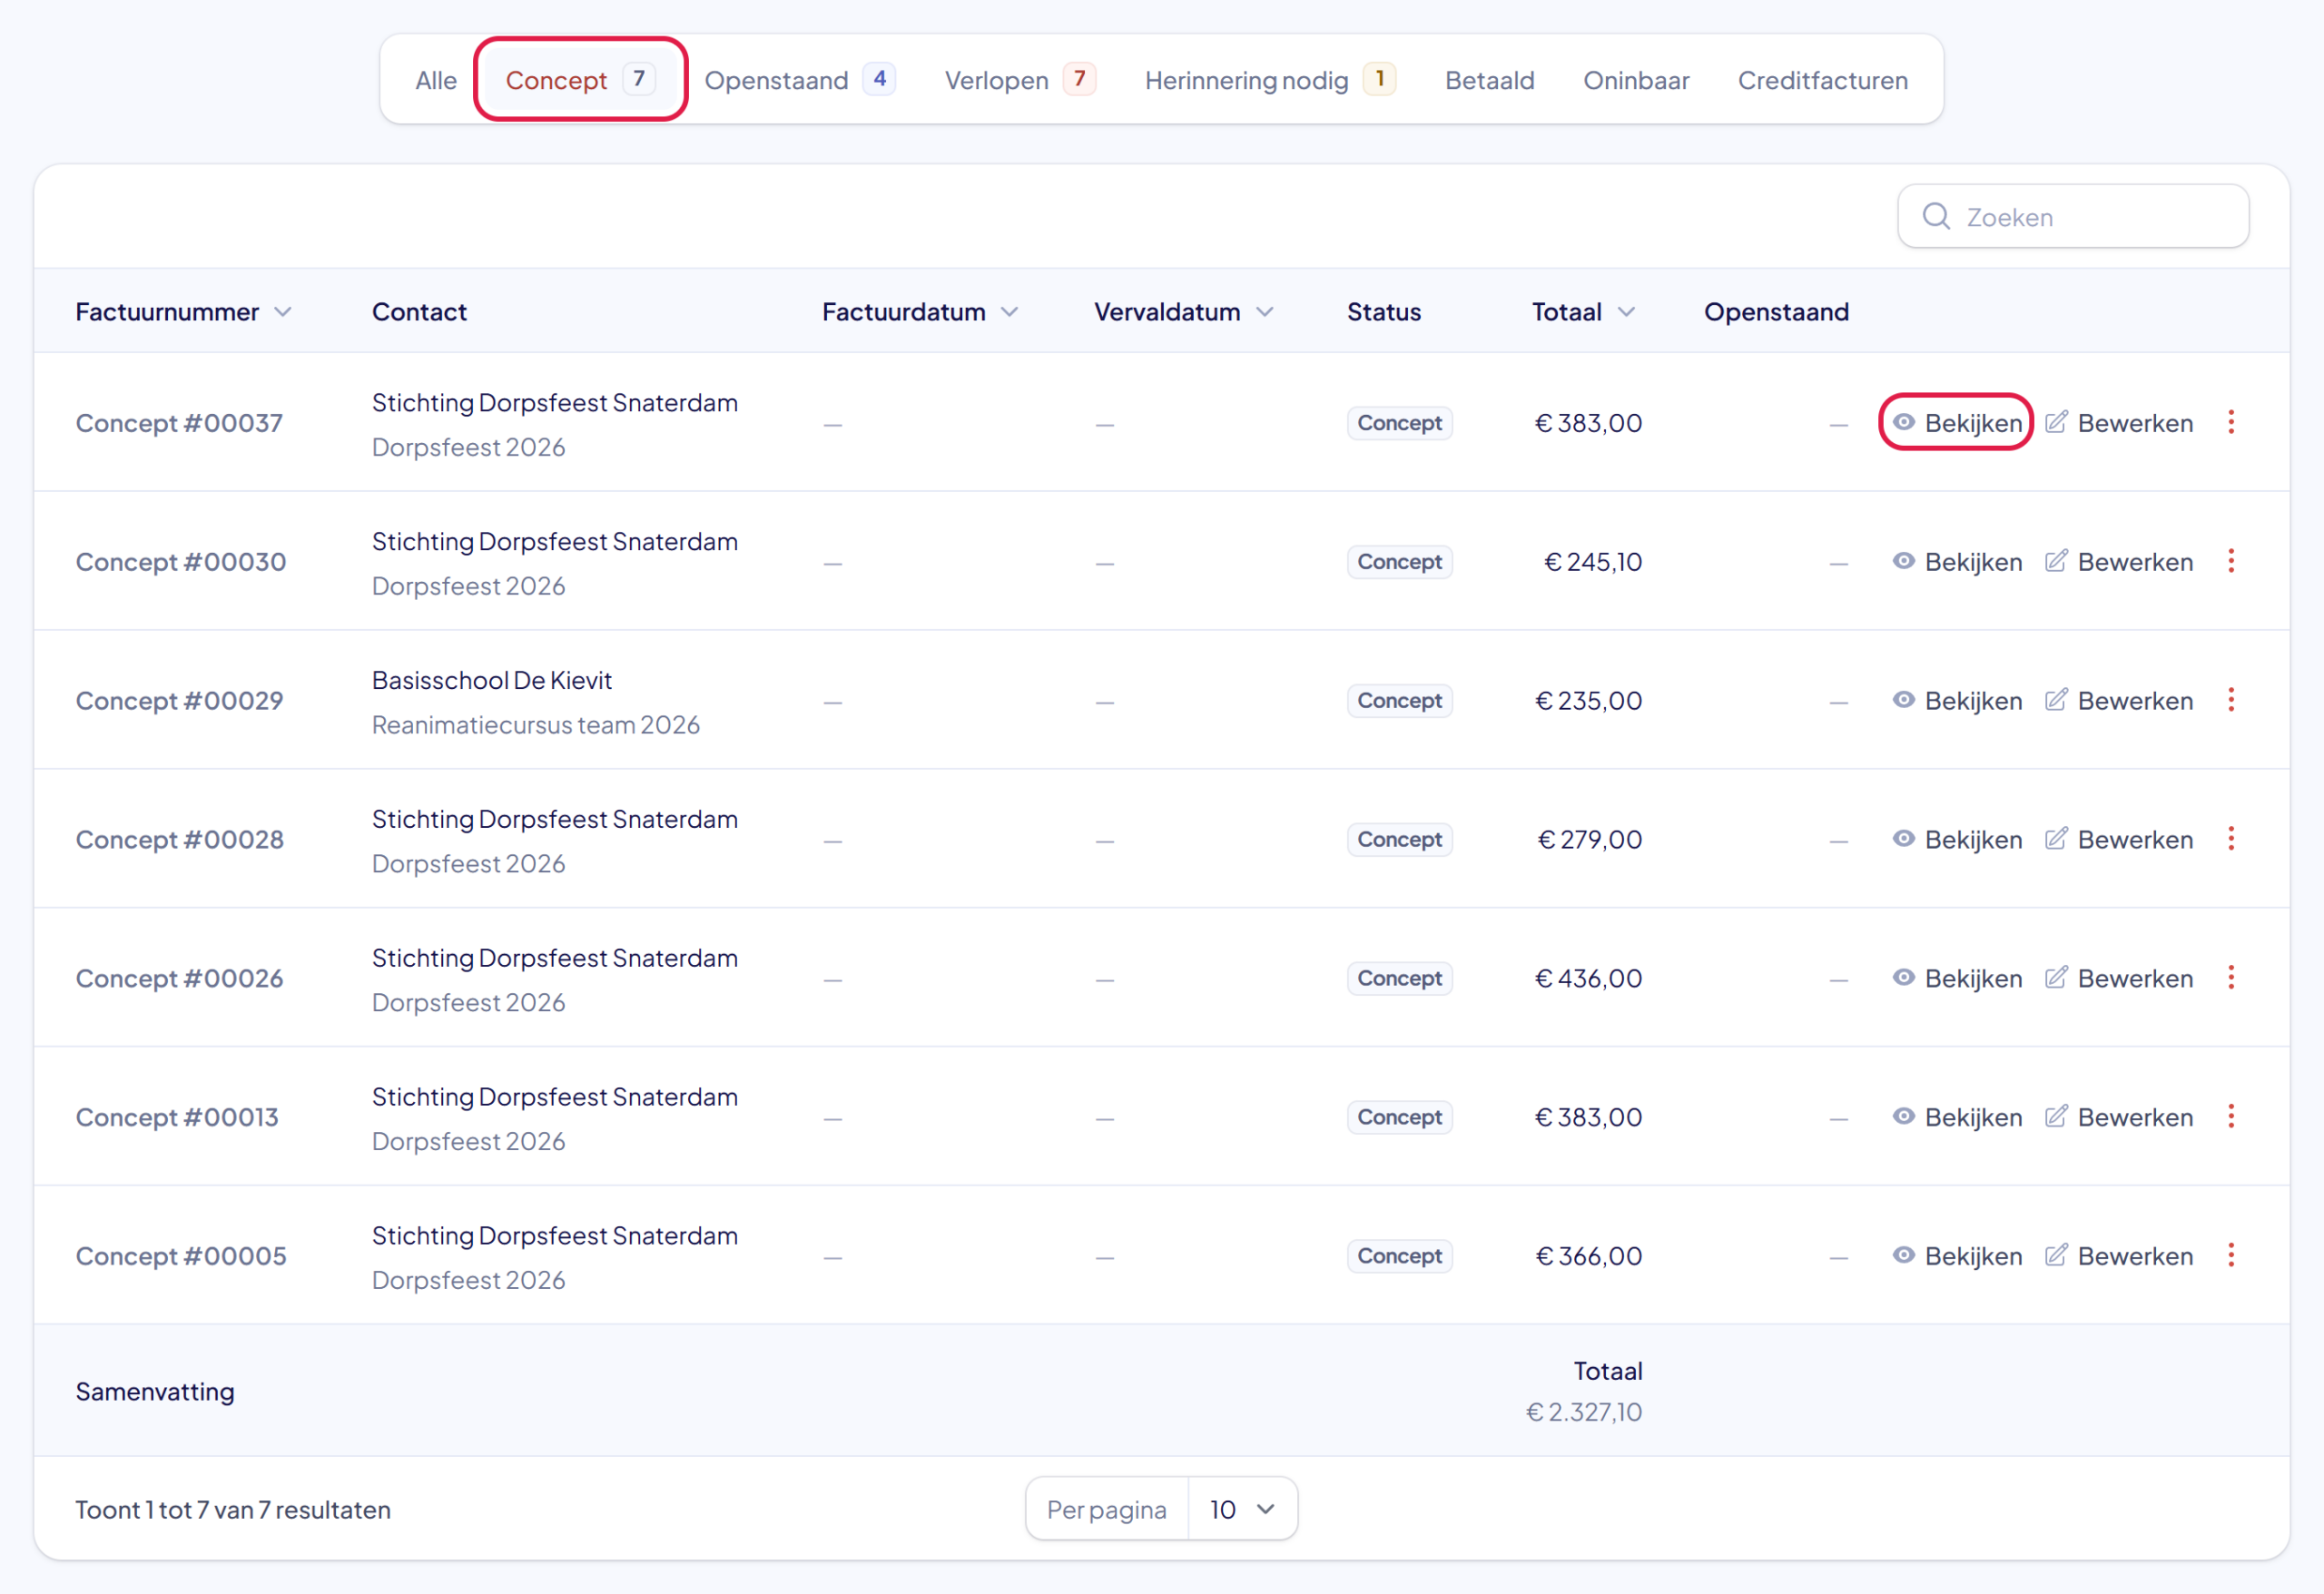Edit Concept #00030 with Bewerken

coord(2118,562)
